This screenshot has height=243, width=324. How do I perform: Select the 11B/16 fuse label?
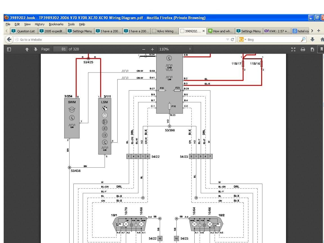click(x=255, y=64)
